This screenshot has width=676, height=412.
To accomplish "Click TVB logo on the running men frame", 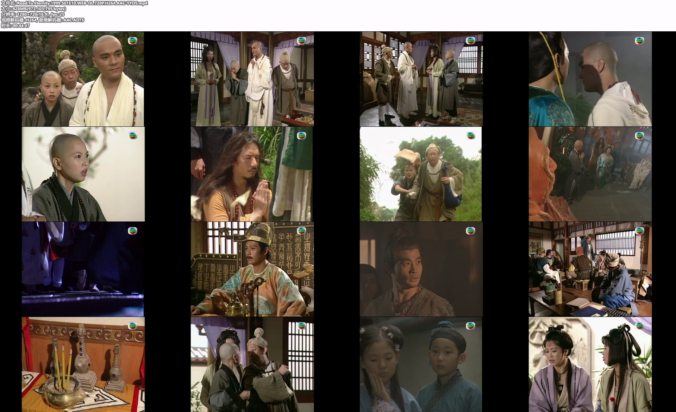I will [x=470, y=136].
